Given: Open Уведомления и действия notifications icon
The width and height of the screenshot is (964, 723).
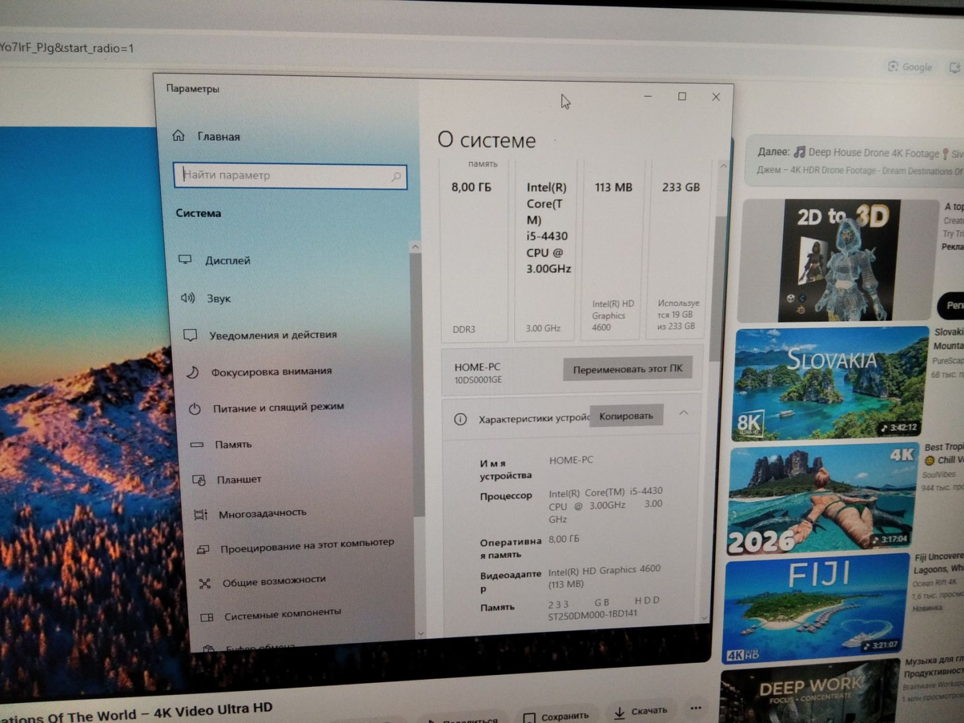Looking at the screenshot, I should (x=190, y=335).
